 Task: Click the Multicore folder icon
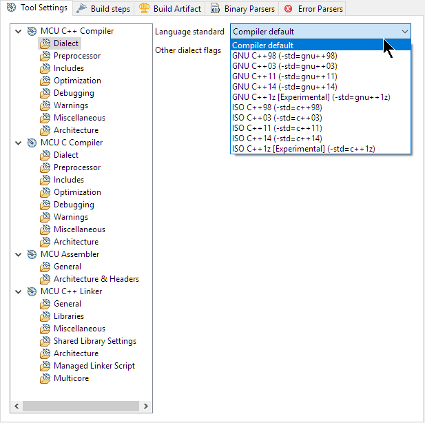coord(45,378)
